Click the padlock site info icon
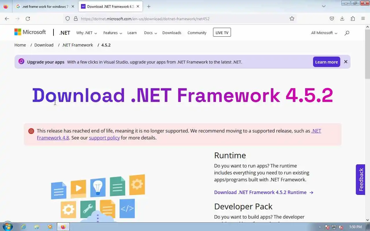This screenshot has height=231, width=370. click(76, 18)
